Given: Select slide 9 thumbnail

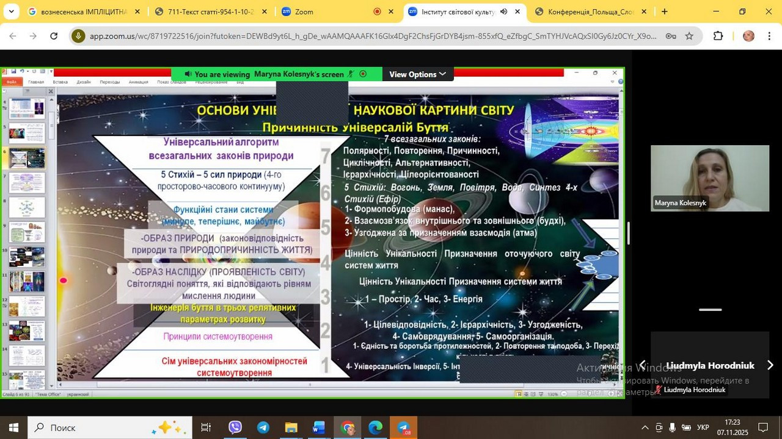Looking at the screenshot, I should point(27,232).
